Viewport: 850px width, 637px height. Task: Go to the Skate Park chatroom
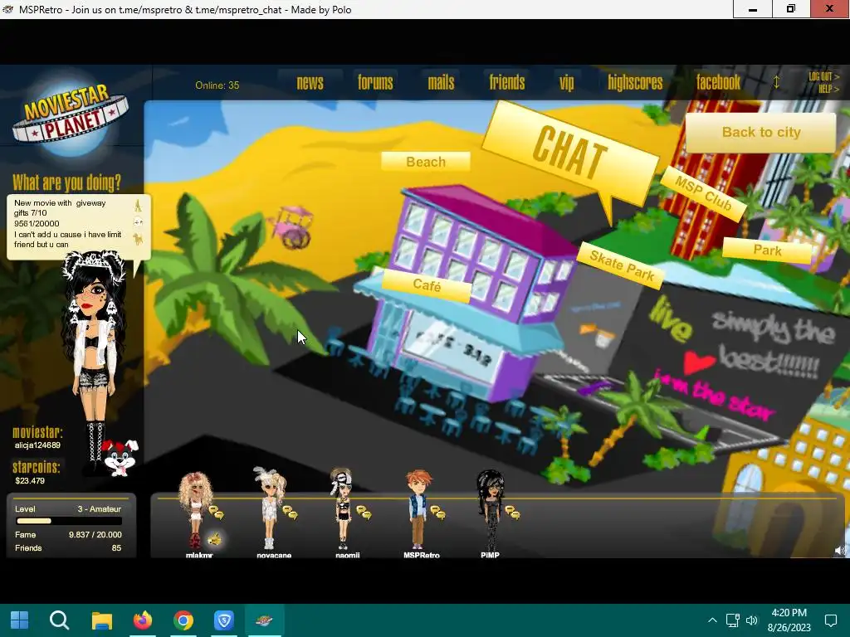(x=622, y=266)
